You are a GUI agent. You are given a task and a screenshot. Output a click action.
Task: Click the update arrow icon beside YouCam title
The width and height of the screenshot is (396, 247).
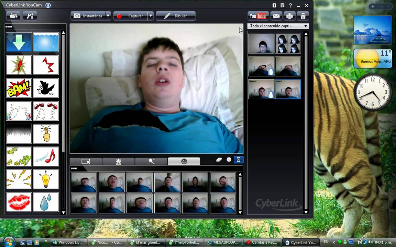click(48, 5)
